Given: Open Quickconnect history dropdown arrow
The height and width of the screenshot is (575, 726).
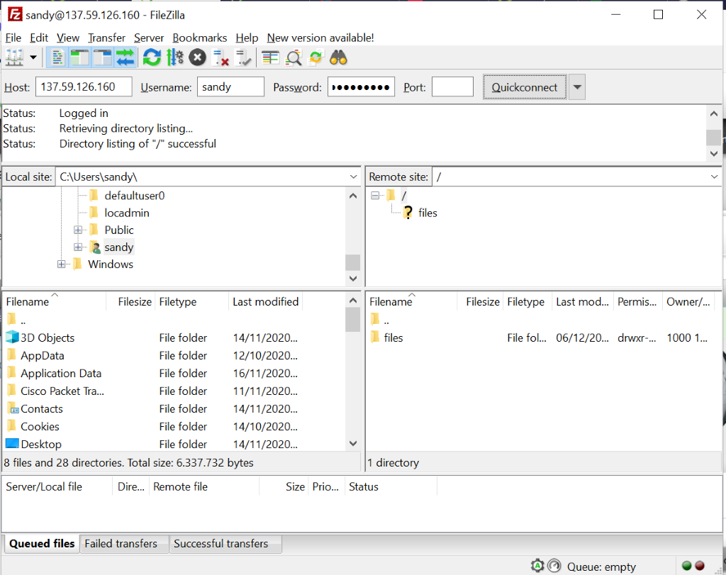Looking at the screenshot, I should pyautogui.click(x=577, y=87).
